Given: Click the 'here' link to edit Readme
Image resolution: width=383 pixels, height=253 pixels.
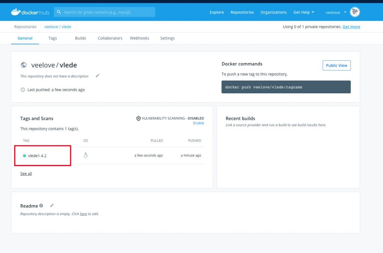Looking at the screenshot, I should click(83, 214).
